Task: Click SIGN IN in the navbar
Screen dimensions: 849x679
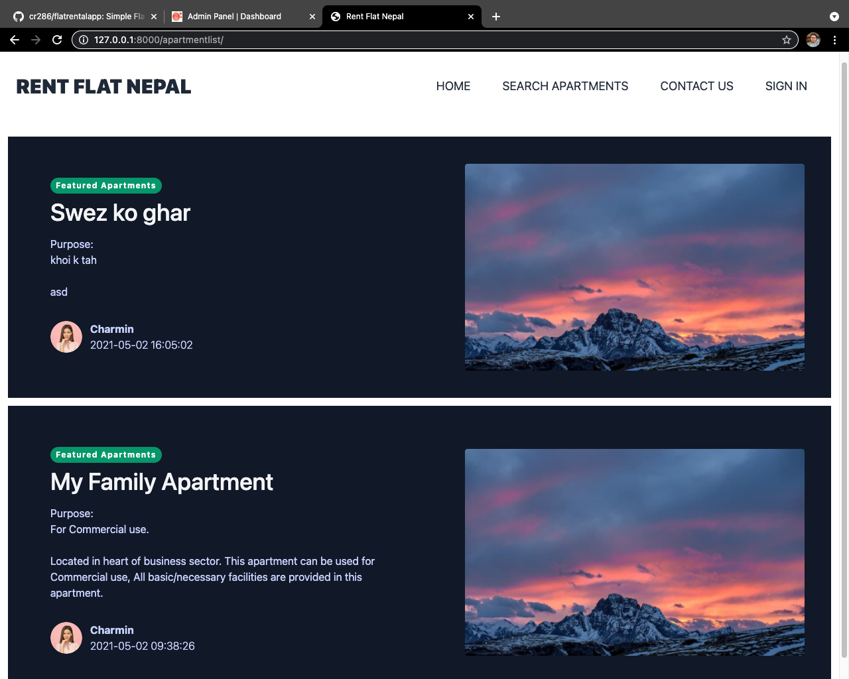Action: [x=786, y=86]
